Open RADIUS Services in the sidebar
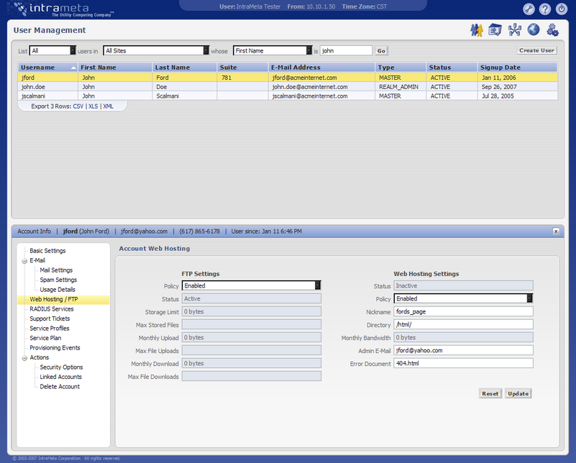Screen dimensions: 576x463 tap(52, 309)
